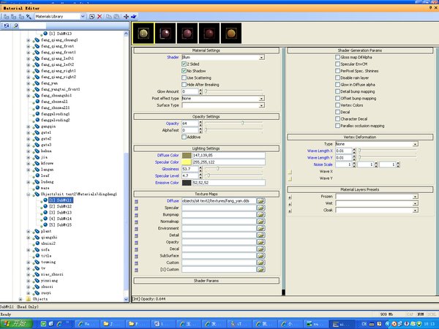This screenshot has width=439, height=329.
Task: Click the browse folder icon for Specular texture
Action: tap(260, 207)
